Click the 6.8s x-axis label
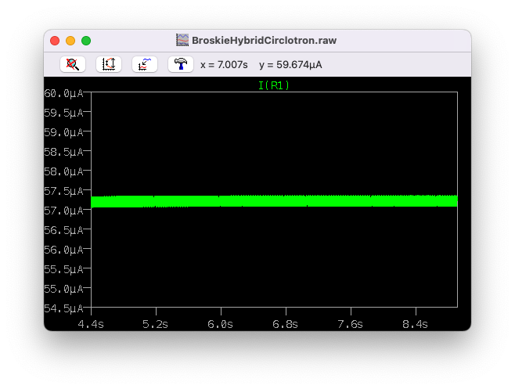The image size is (515, 389). click(286, 325)
